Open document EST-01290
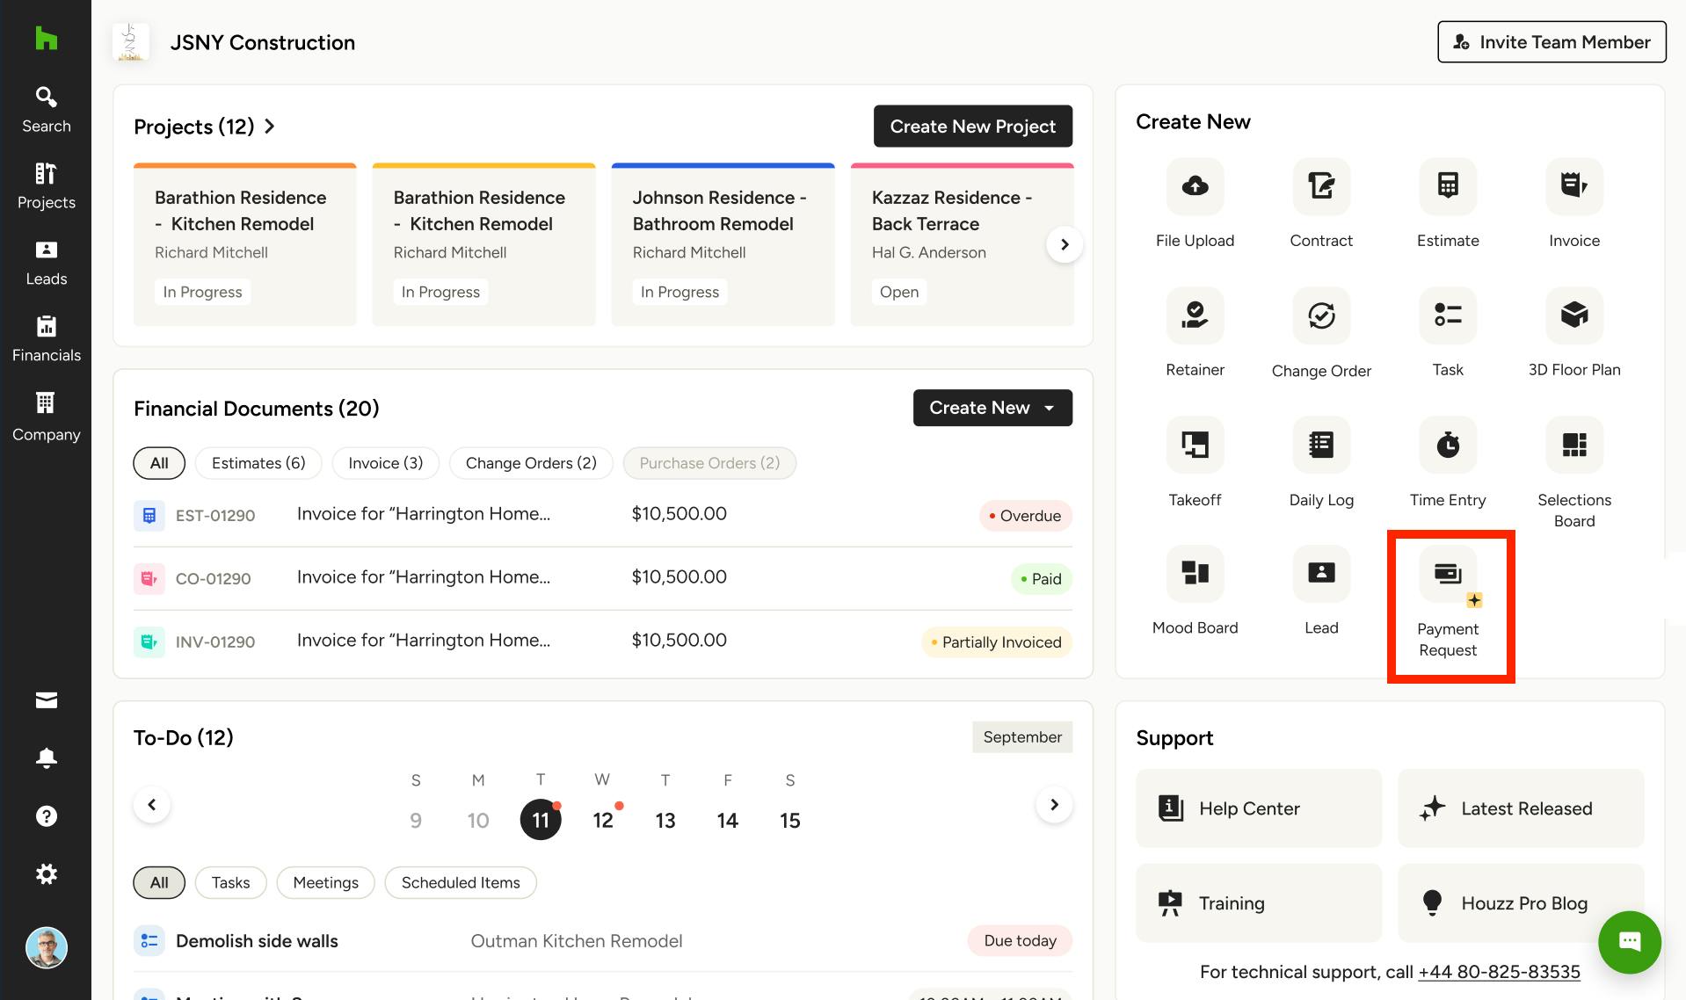Image resolution: width=1686 pixels, height=1000 pixels. [x=602, y=515]
